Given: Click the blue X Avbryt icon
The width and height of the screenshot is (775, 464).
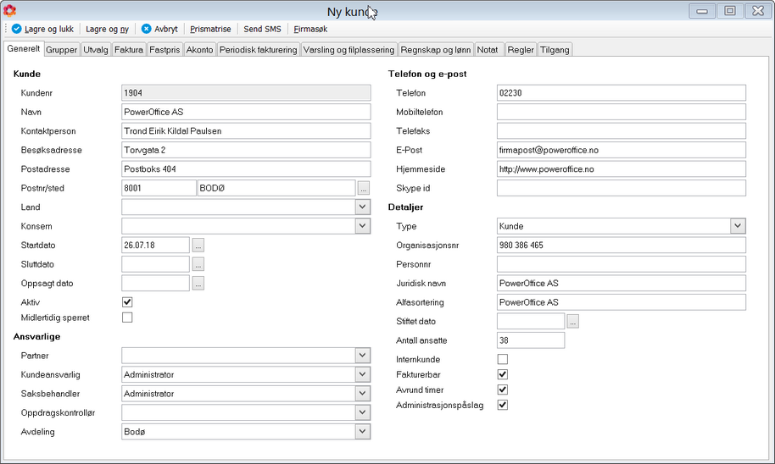Looking at the screenshot, I should [147, 29].
